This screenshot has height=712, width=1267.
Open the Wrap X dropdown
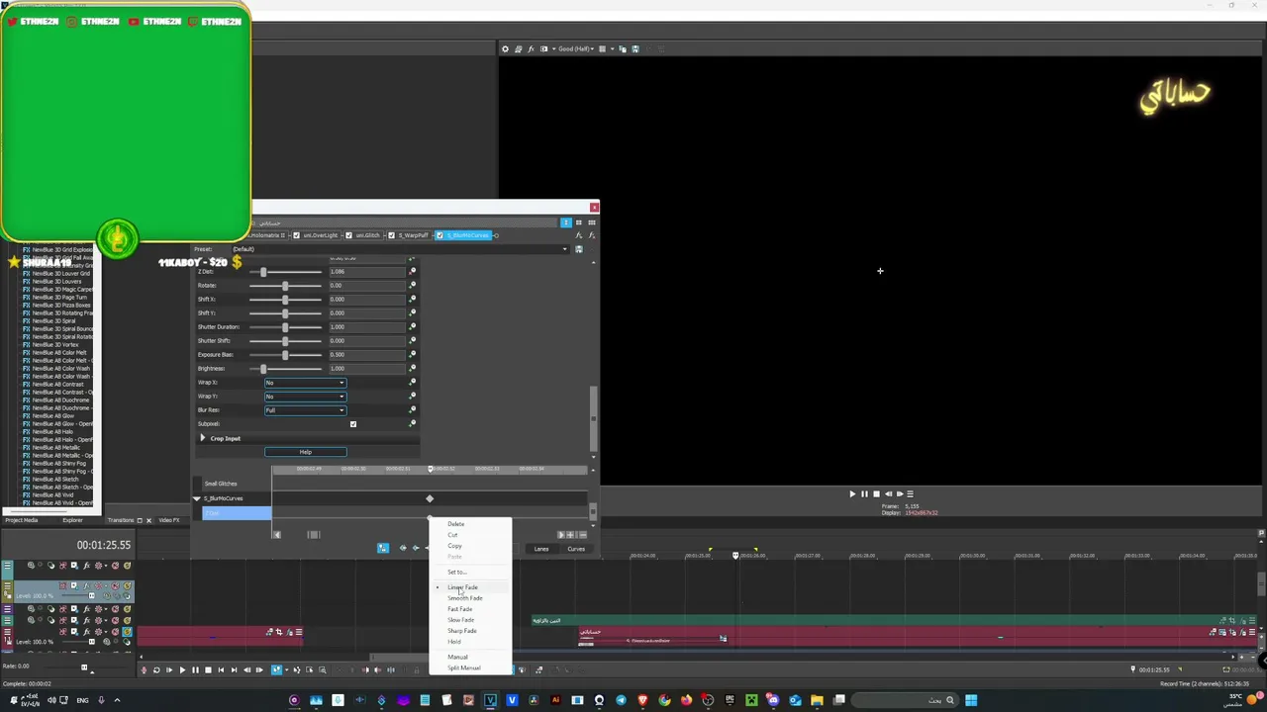coord(305,383)
